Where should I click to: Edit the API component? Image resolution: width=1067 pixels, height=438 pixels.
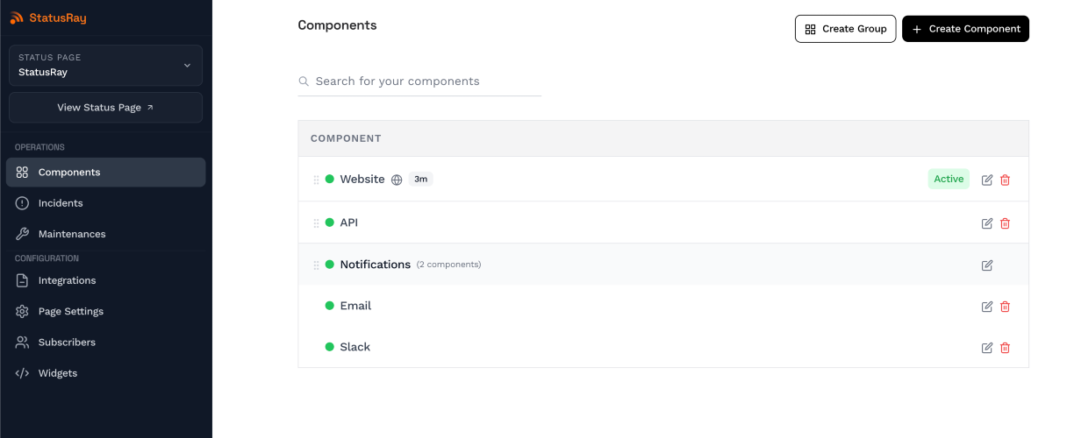[x=987, y=223]
